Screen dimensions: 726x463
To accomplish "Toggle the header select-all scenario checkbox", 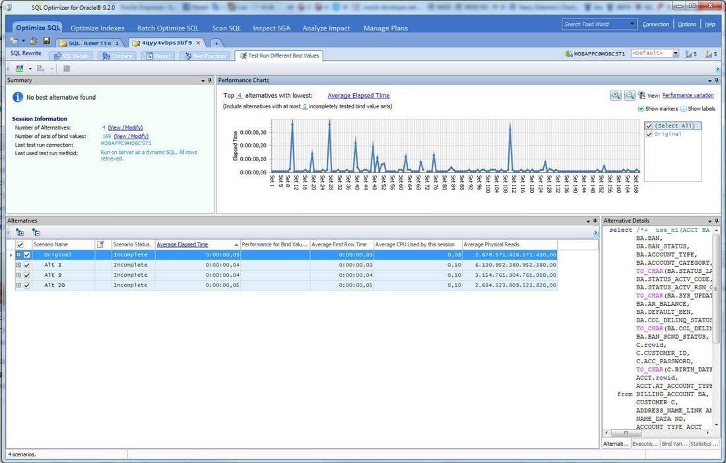I will [x=20, y=244].
